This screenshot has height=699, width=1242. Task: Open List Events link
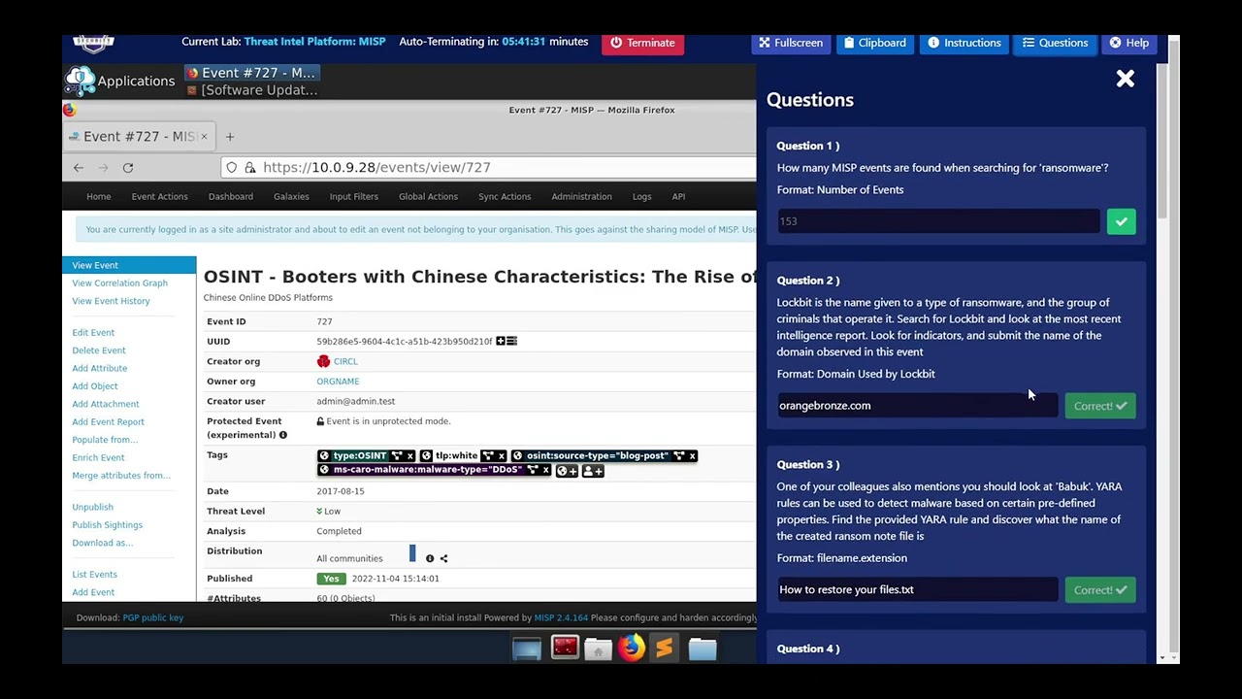tap(94, 575)
